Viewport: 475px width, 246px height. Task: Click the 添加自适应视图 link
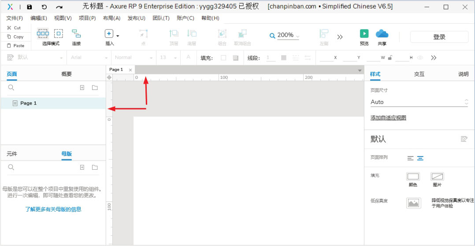click(x=388, y=118)
